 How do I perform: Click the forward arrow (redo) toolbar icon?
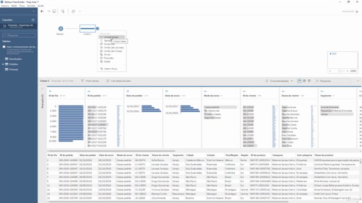click(x=49, y=11)
